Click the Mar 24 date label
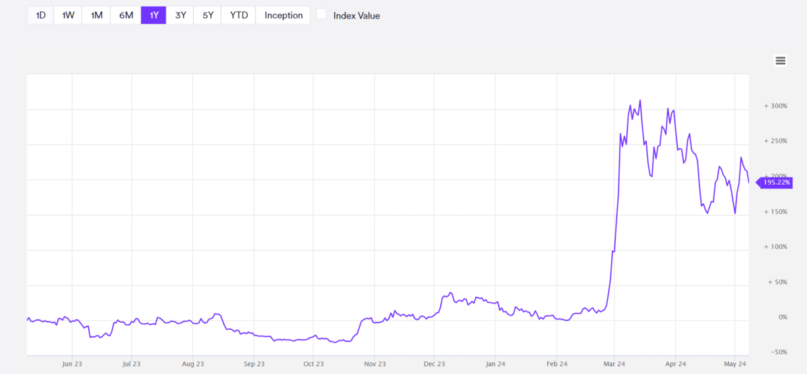 point(614,363)
